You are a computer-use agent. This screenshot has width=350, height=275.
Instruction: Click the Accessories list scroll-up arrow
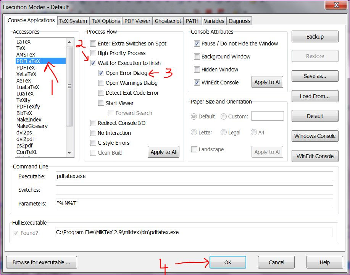click(x=69, y=42)
